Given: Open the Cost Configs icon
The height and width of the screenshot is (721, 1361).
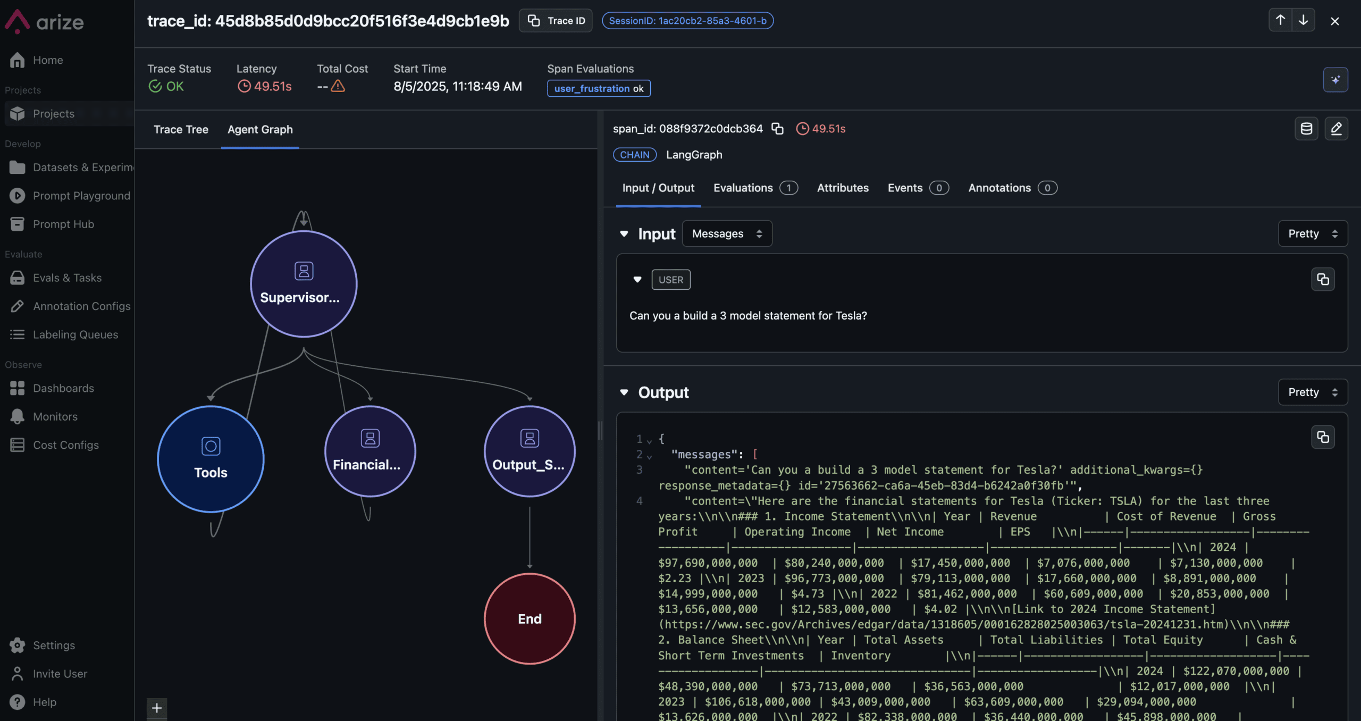Looking at the screenshot, I should pyautogui.click(x=17, y=445).
